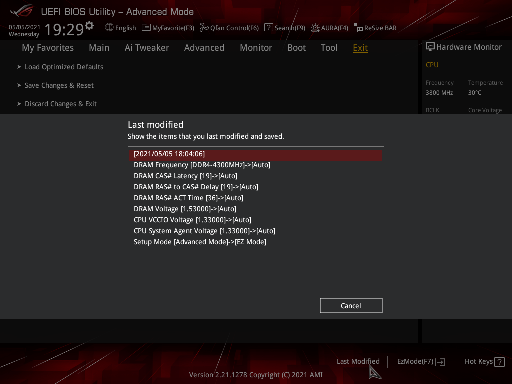The image size is (512, 384).
Task: Go to the Monitor tab
Action: 256,48
